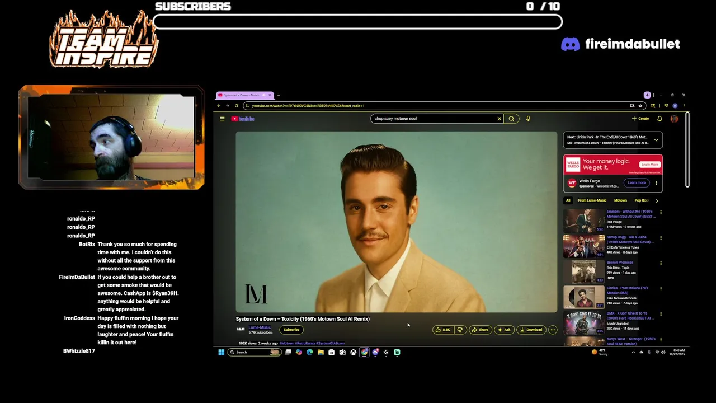Open a new browser tab
Screen dimensions: 716x403
click(279, 95)
